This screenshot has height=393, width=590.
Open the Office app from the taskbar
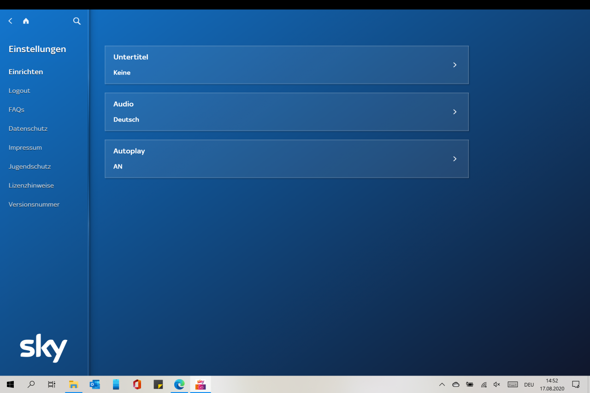(137, 384)
